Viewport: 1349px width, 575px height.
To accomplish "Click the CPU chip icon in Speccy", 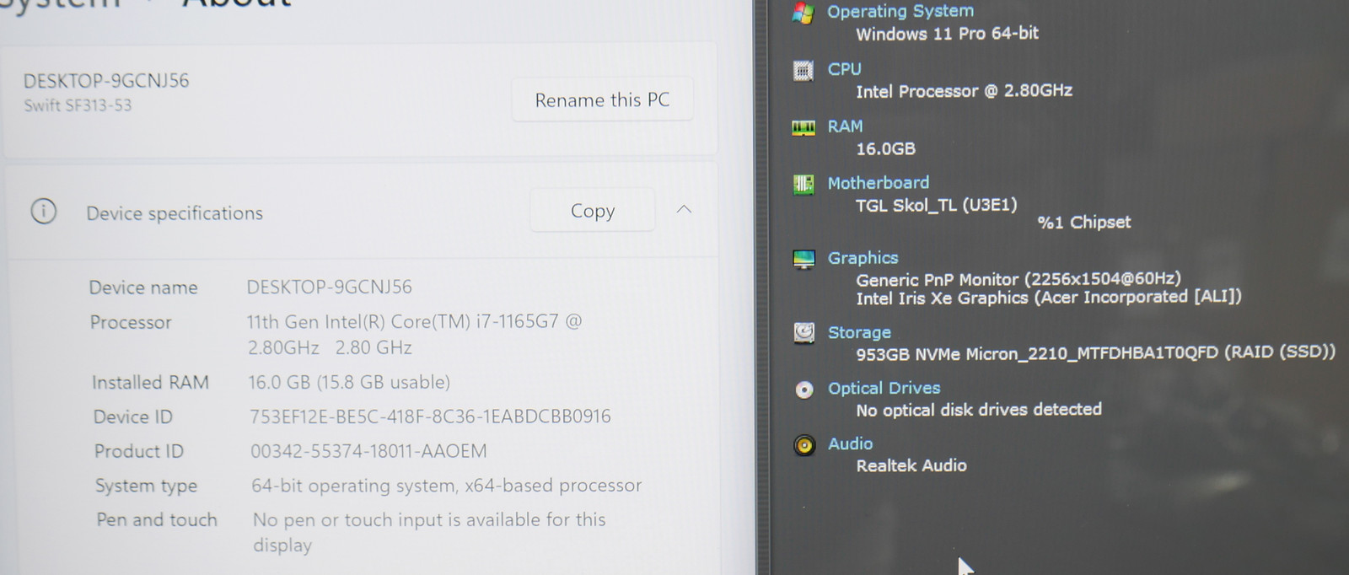I will click(803, 71).
